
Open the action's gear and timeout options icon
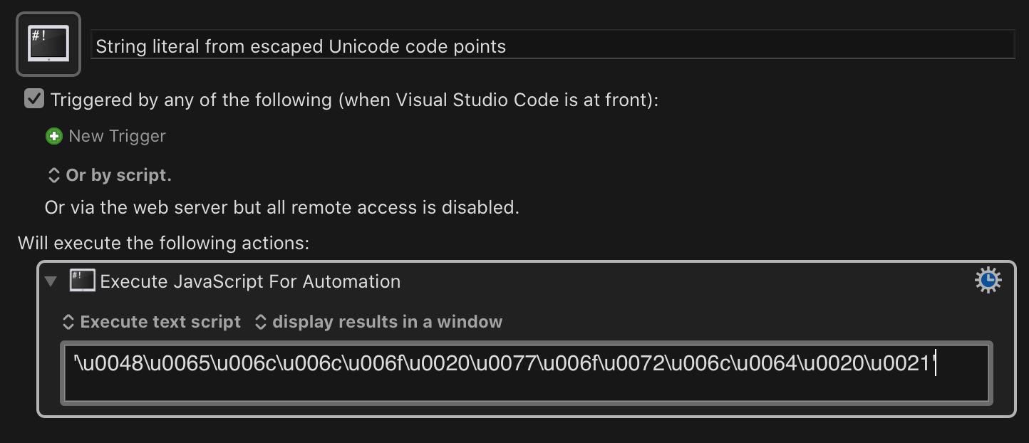988,280
